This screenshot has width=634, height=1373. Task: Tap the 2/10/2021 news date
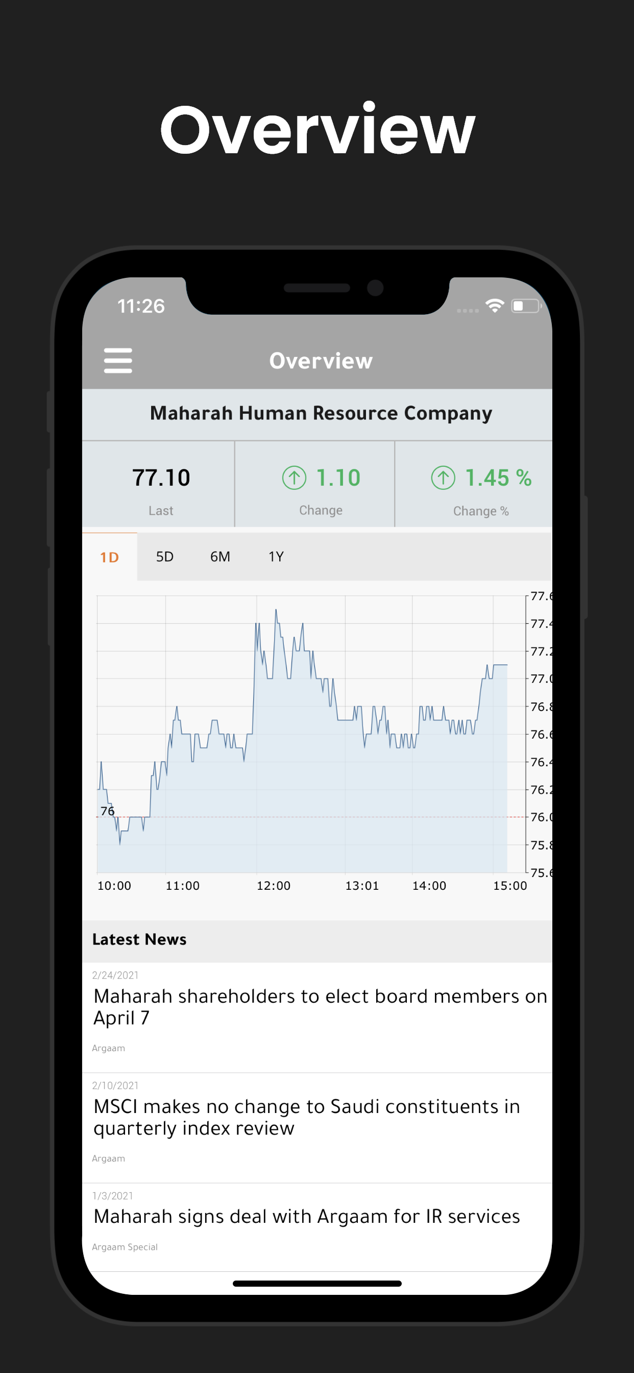click(x=115, y=1085)
